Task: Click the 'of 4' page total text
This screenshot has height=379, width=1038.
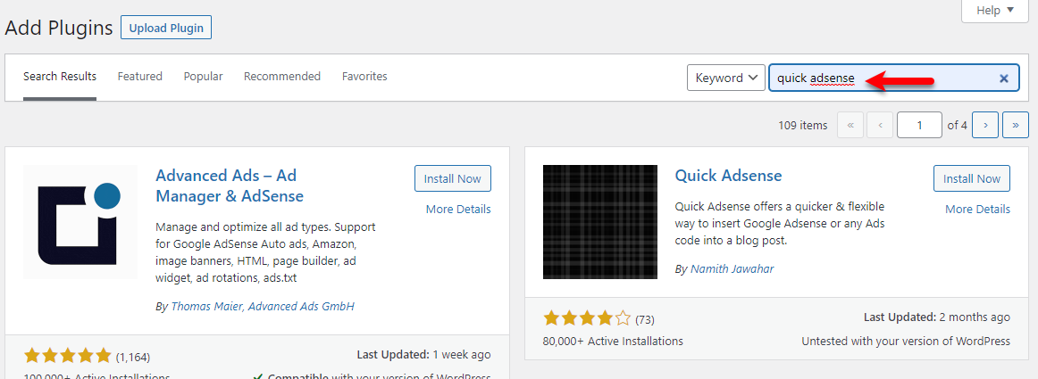Action: [x=958, y=125]
